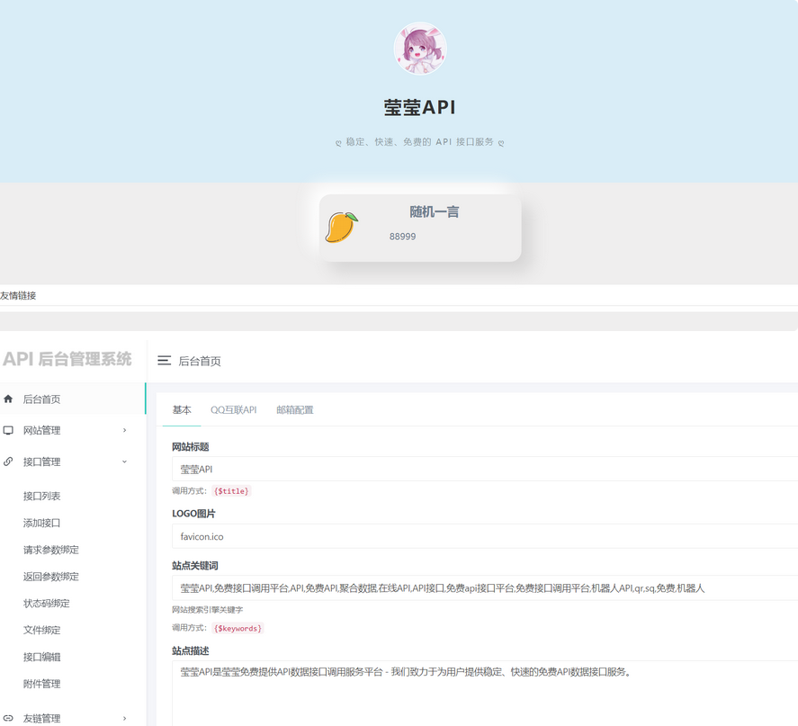798x726 pixels.
Task: Open 文件绑定 submenu item
Action: (x=41, y=631)
